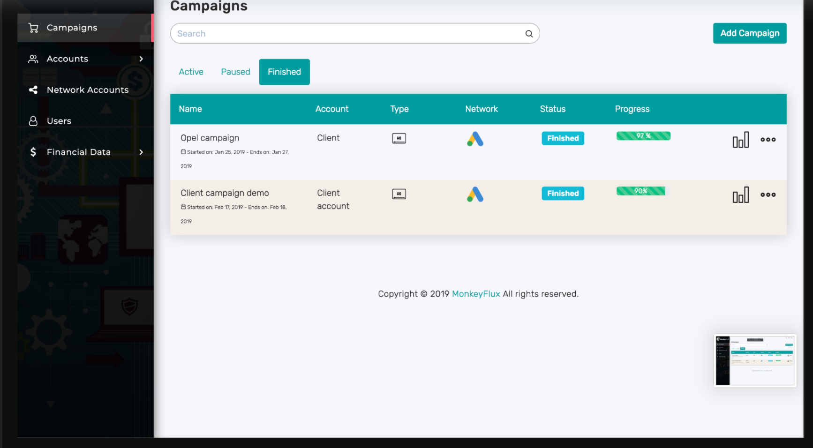Screen dimensions: 813x448
Task: Select the Paused campaigns tab
Action: click(x=235, y=72)
